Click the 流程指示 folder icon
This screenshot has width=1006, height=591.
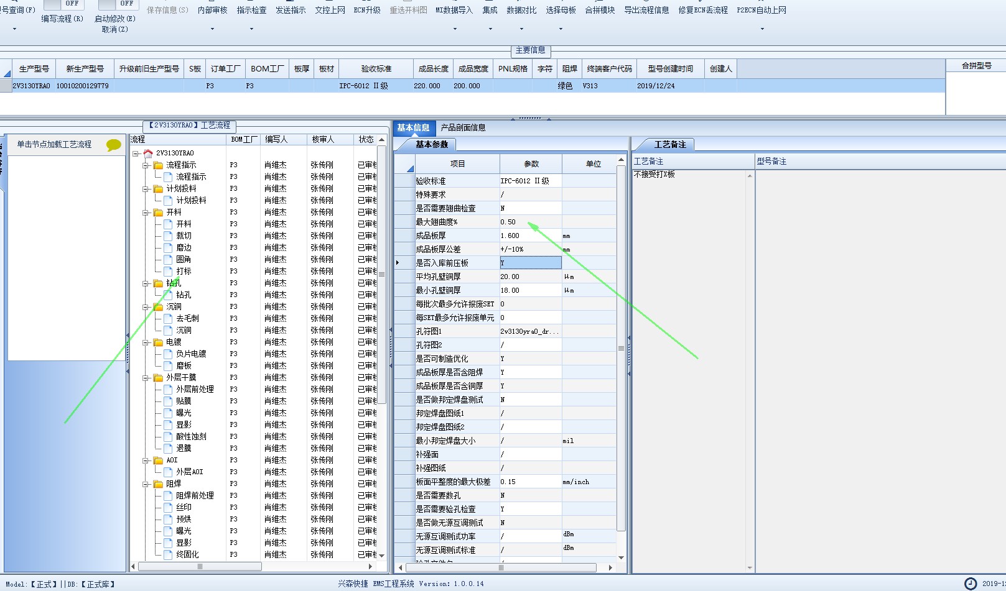[x=158, y=165]
